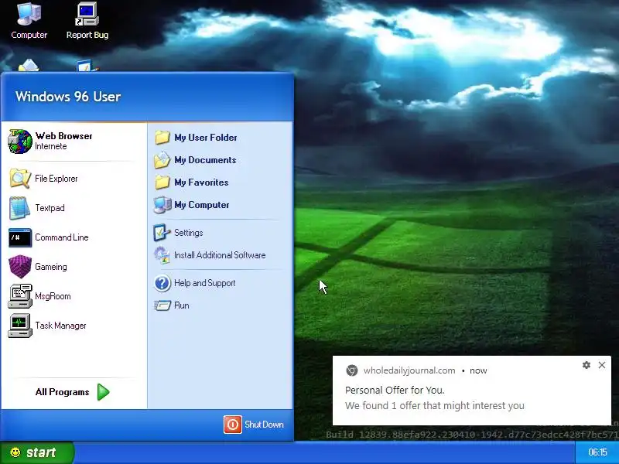Select MsgRoom menu label
Screen dimensions: 619x464
point(53,296)
